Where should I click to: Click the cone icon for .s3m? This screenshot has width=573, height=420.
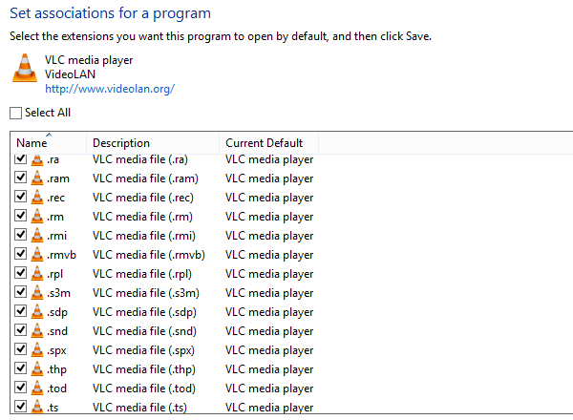coord(37,292)
